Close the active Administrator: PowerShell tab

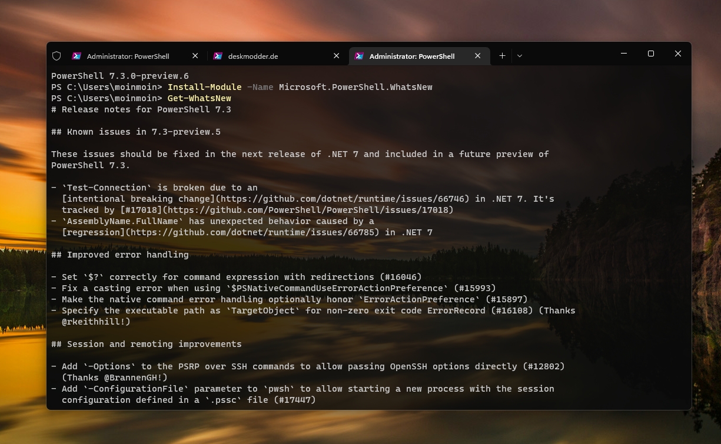tap(478, 56)
